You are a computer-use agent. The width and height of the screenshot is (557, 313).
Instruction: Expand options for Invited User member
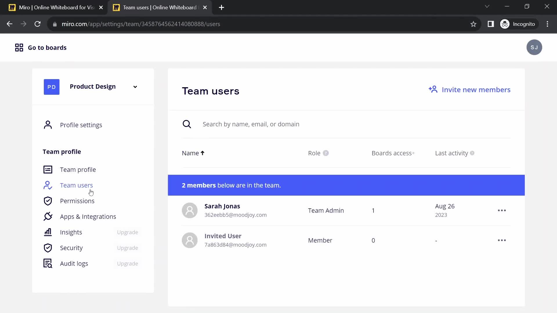pyautogui.click(x=502, y=240)
